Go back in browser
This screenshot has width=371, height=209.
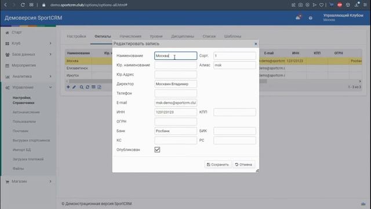[x=6, y=5]
